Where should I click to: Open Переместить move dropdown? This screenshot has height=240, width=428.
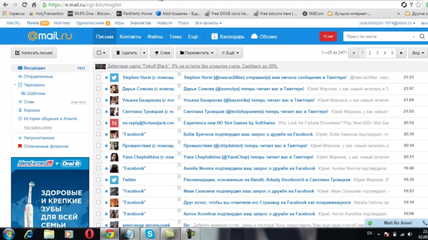pyautogui.click(x=196, y=53)
